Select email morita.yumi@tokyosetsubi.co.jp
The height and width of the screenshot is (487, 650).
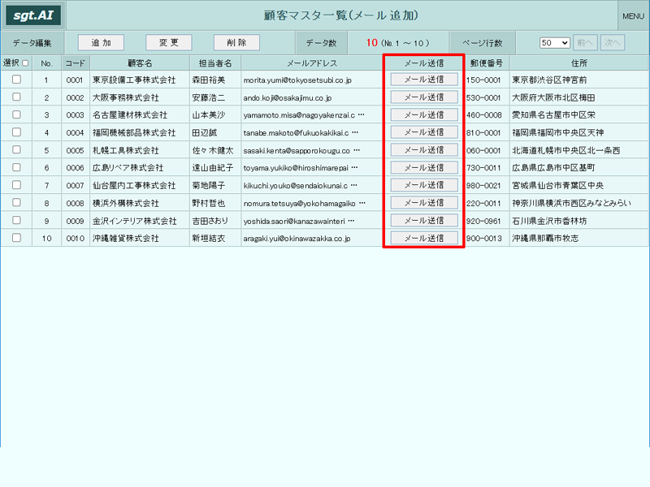pyautogui.click(x=297, y=80)
